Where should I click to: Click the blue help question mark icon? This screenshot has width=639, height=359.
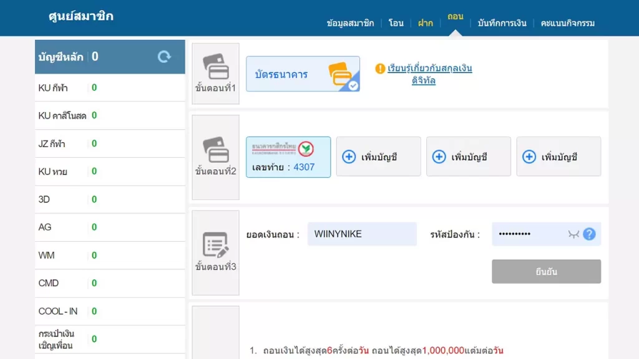tap(589, 234)
